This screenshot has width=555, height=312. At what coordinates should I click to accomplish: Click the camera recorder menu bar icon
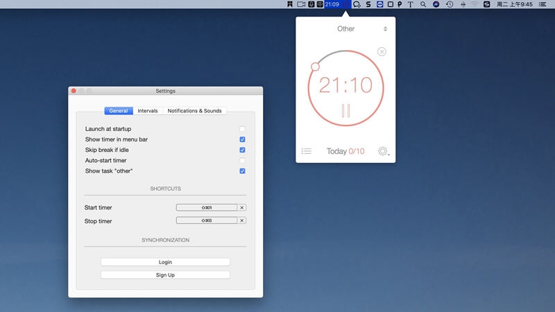301,4
